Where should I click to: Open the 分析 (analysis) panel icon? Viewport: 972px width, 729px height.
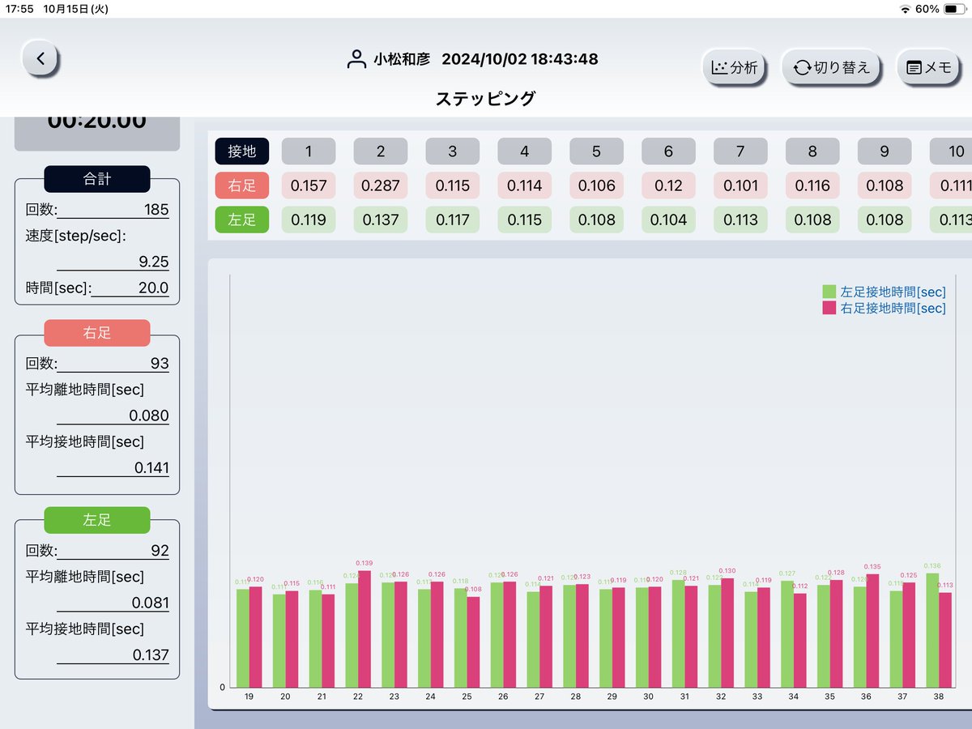tap(734, 68)
